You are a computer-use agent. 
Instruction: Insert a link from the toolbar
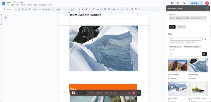click(x=98, y=9)
